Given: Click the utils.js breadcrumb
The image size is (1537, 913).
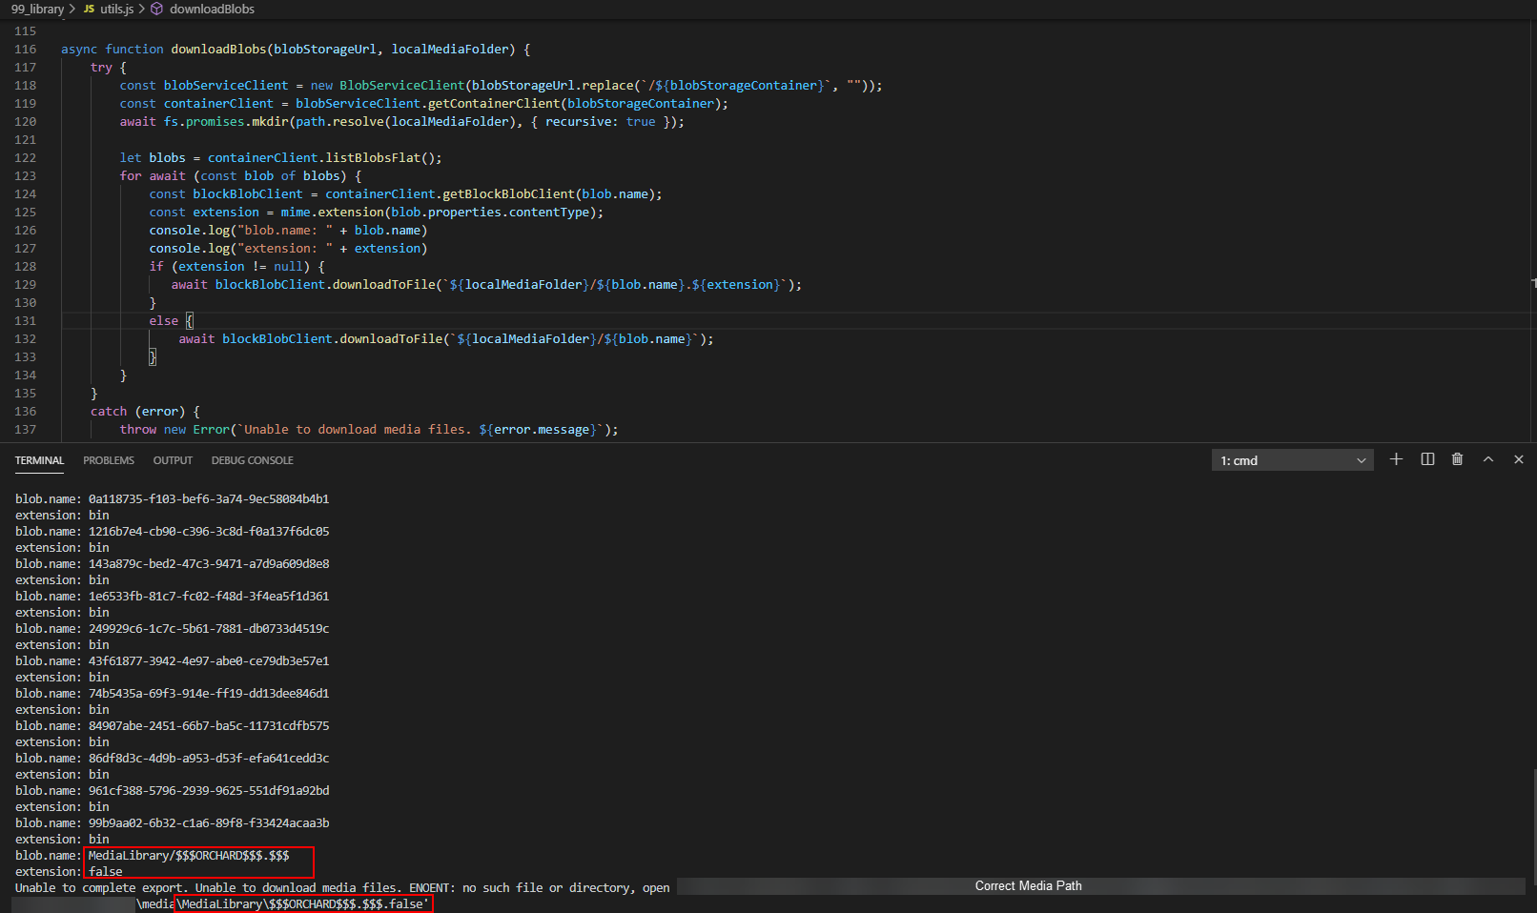Looking at the screenshot, I should [117, 9].
